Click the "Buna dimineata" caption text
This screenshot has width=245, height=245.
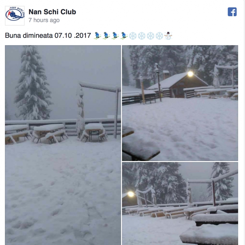click(x=29, y=35)
